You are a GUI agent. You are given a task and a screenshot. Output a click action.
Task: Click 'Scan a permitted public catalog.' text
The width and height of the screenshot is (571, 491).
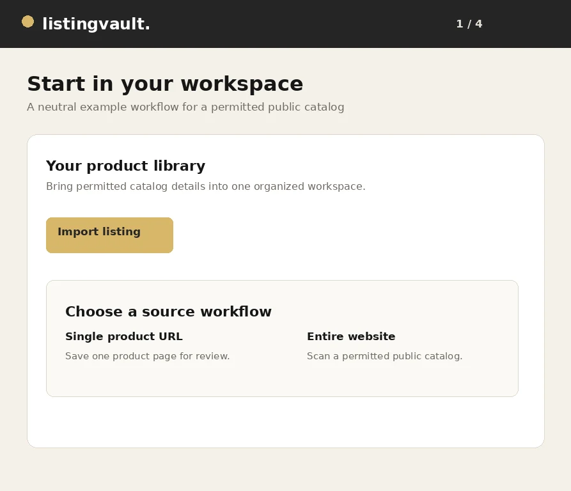(384, 356)
